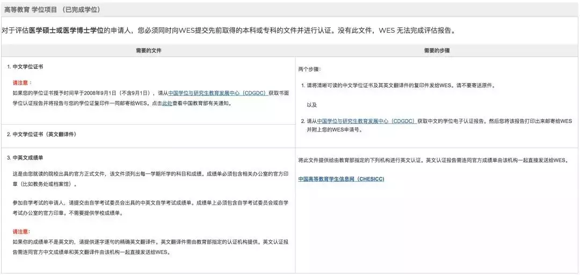Open the CDGDC link in step 2

pos(366,121)
